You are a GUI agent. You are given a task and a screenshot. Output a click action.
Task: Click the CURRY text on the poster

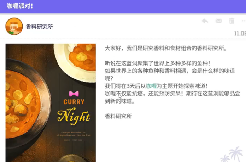coord(74,102)
